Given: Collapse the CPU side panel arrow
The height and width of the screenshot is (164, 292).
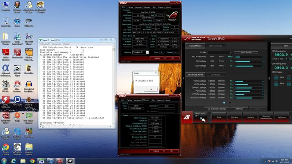Looking at the screenshot, I should pyautogui.click(x=269, y=78).
